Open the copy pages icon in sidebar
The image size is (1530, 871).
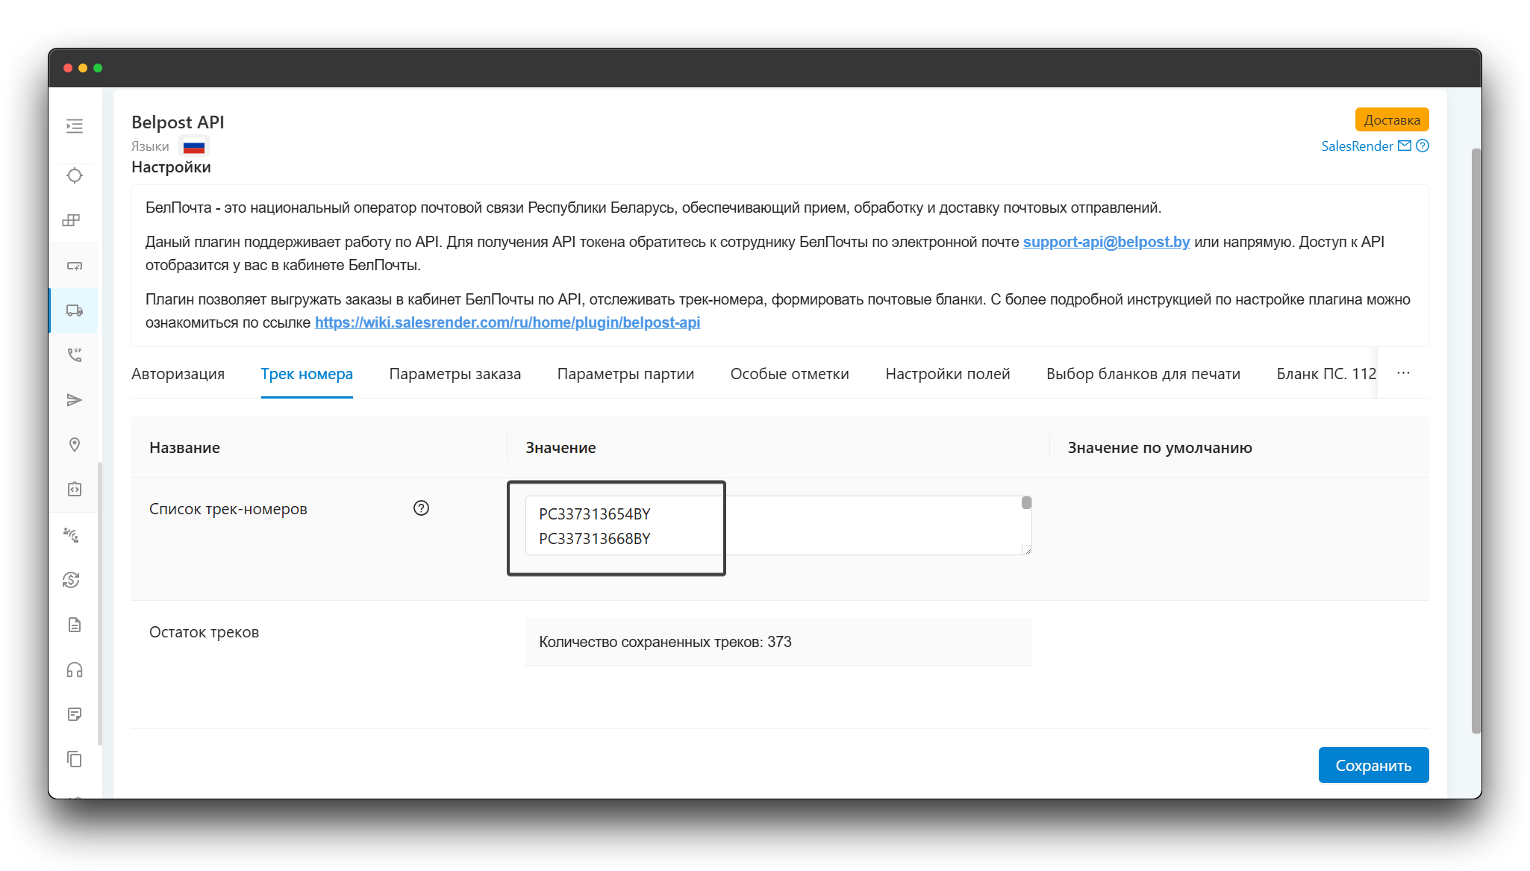tap(74, 759)
